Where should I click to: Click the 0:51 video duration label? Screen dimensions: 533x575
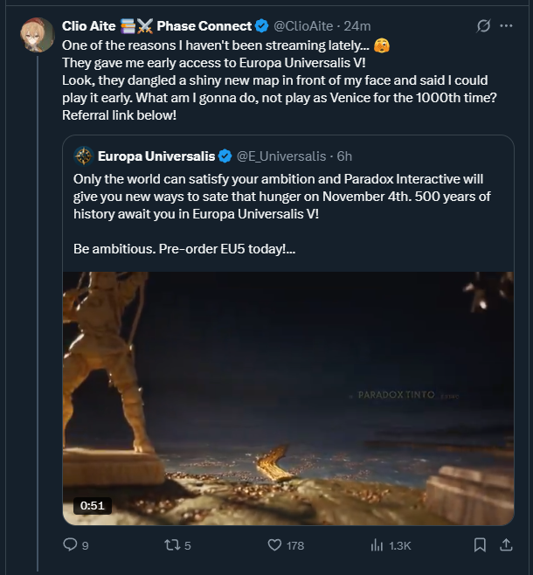click(92, 505)
